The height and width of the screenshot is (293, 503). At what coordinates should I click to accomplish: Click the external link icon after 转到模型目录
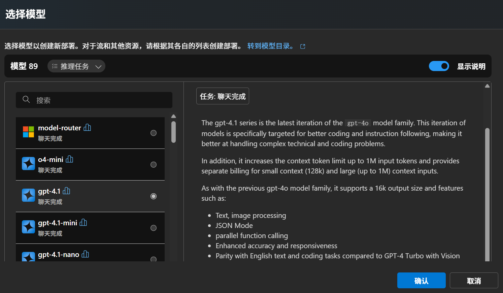tap(303, 46)
